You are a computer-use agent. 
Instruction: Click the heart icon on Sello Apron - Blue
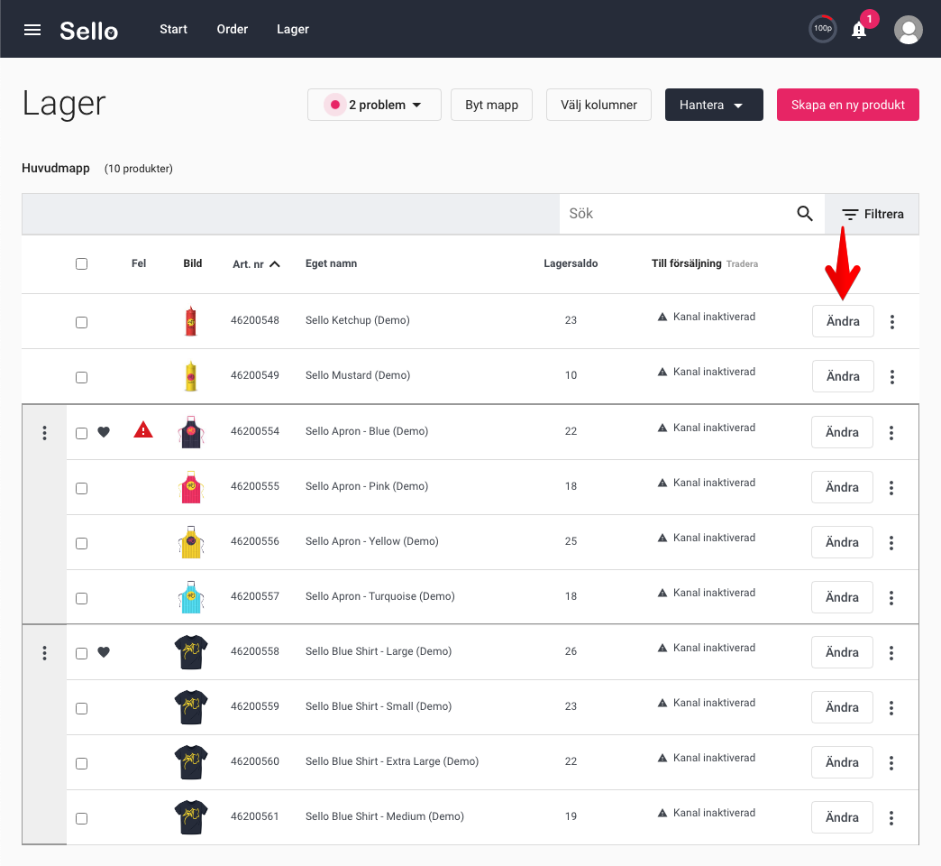click(104, 432)
